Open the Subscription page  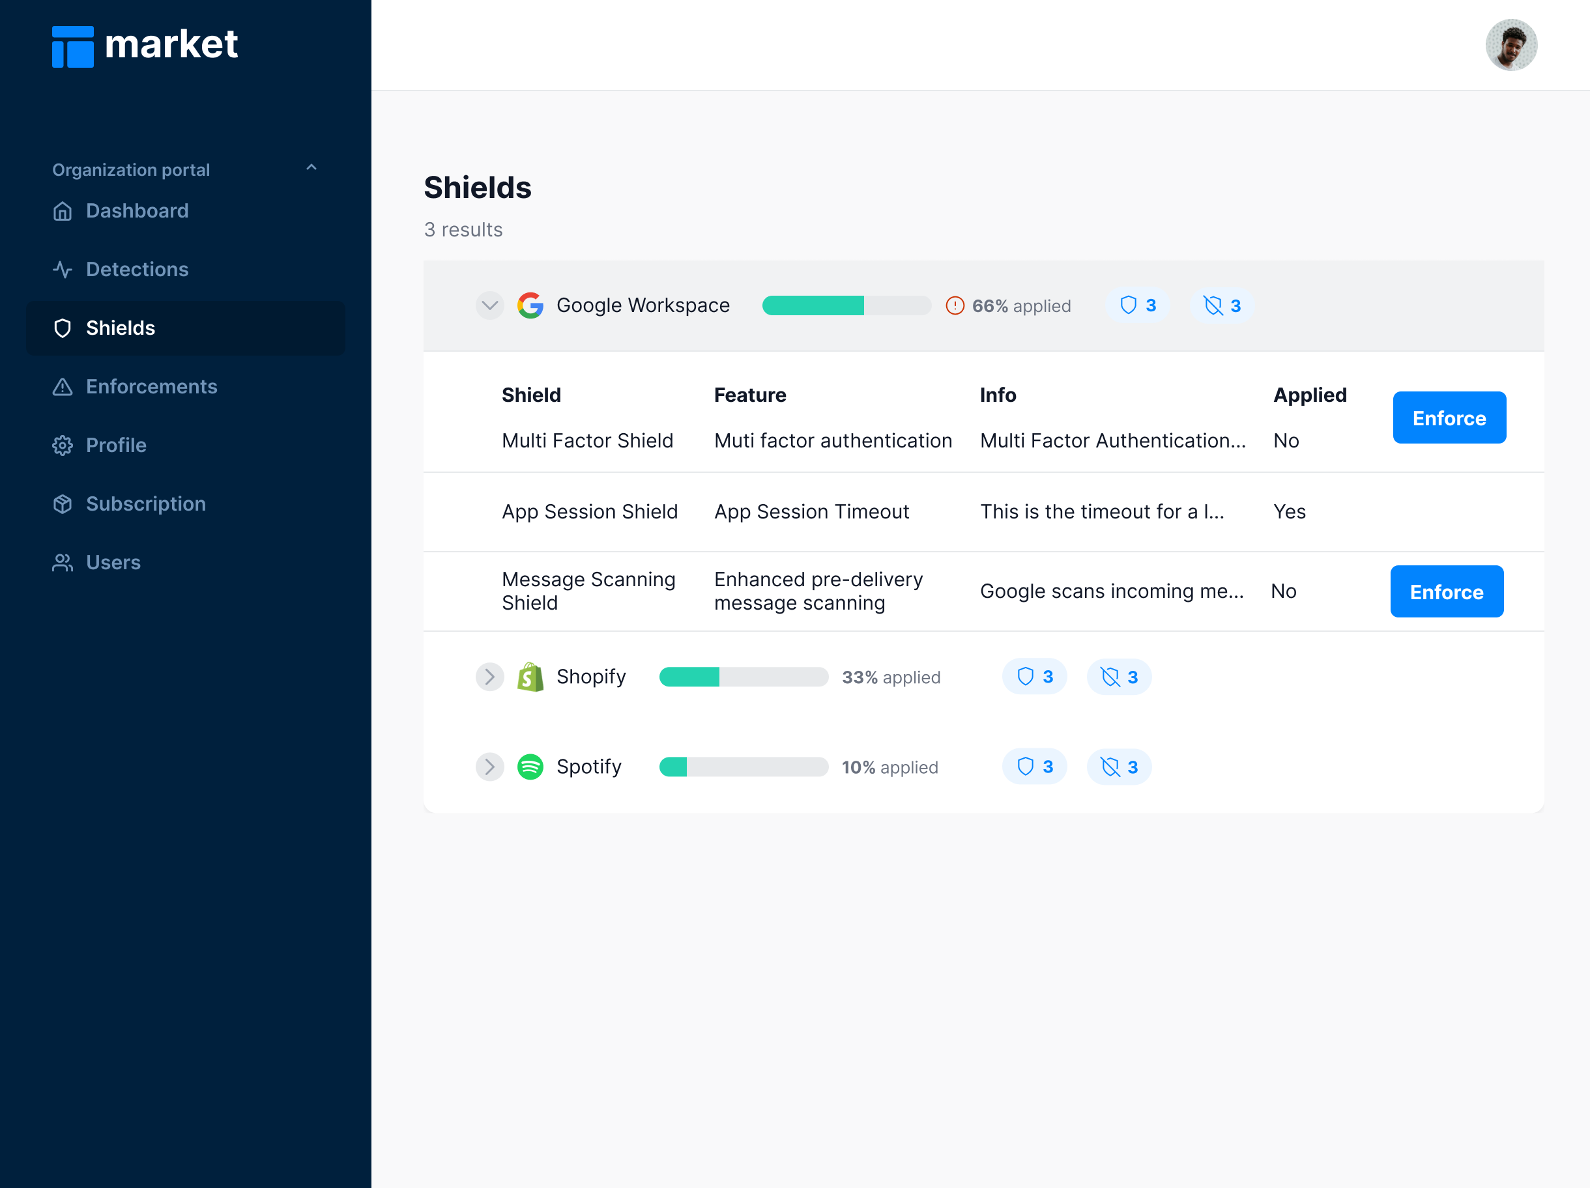[x=145, y=503]
